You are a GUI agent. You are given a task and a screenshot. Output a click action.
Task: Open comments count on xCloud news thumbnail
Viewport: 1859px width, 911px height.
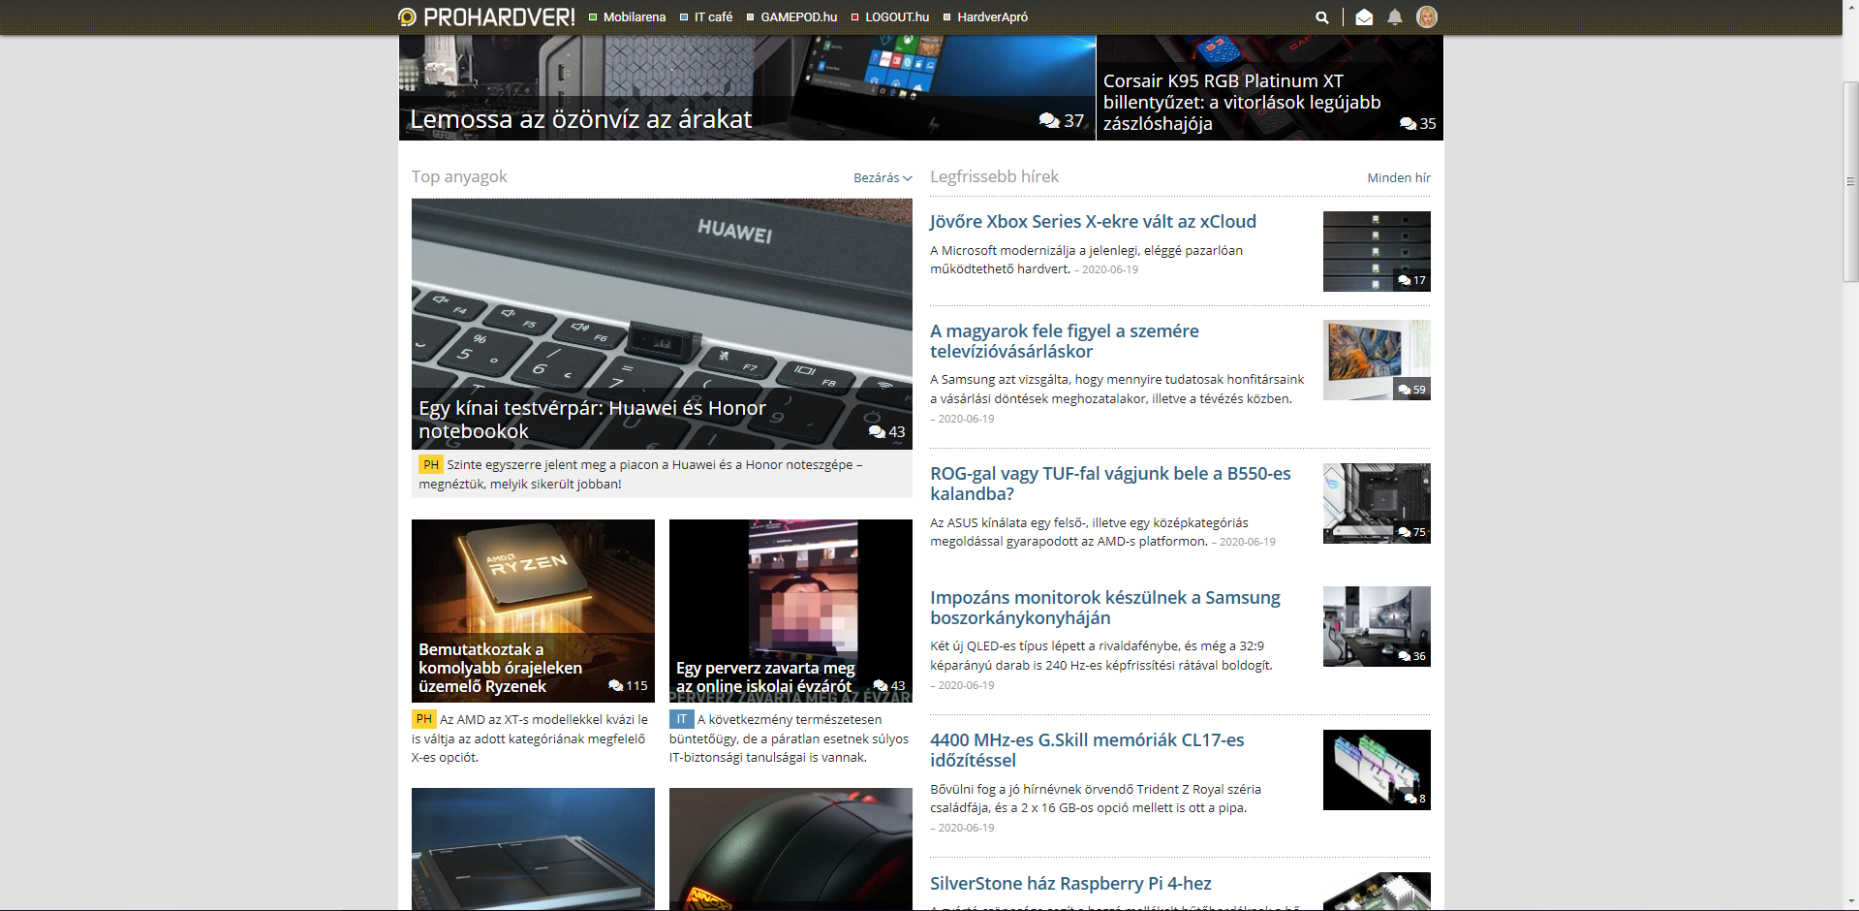coord(1412,280)
